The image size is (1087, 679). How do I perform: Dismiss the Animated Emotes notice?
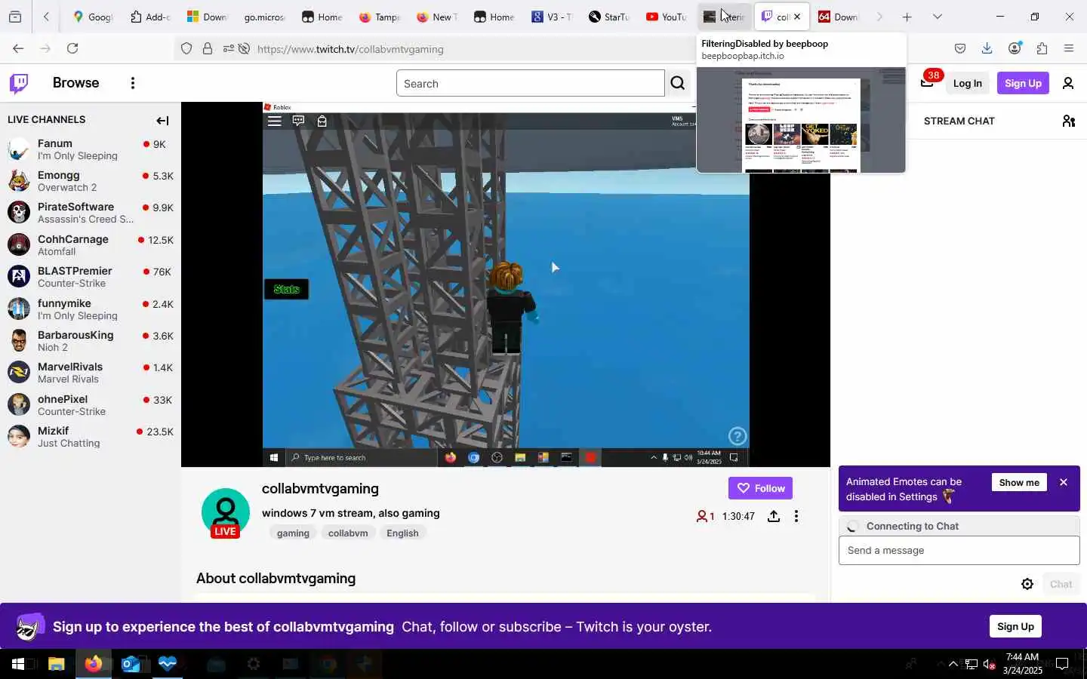click(1064, 483)
